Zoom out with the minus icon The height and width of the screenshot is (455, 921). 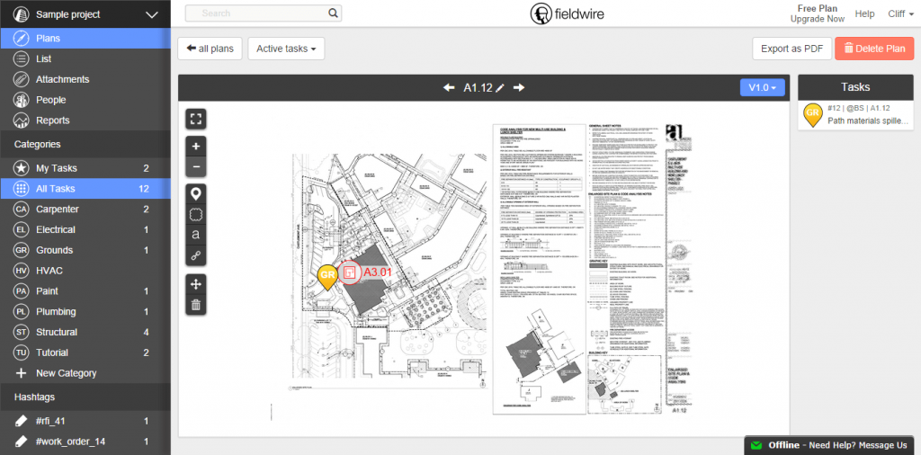pos(196,167)
